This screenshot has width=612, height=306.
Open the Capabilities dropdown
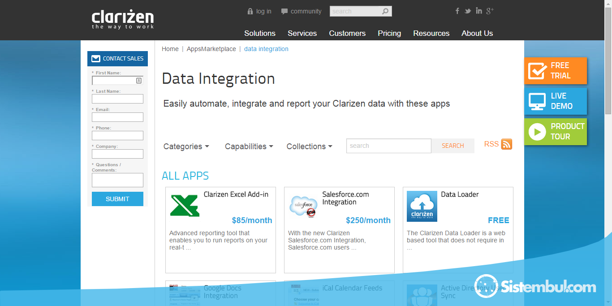(x=249, y=147)
